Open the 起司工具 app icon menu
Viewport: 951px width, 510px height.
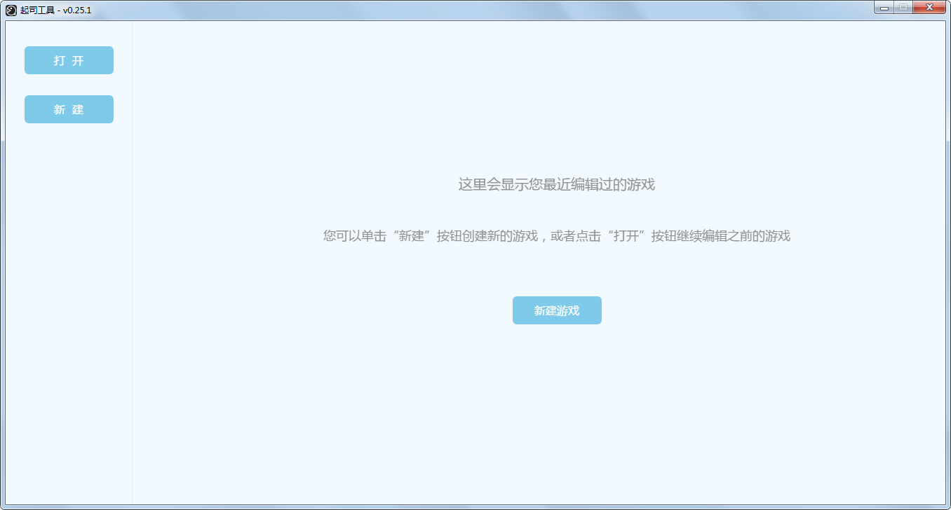coord(11,10)
